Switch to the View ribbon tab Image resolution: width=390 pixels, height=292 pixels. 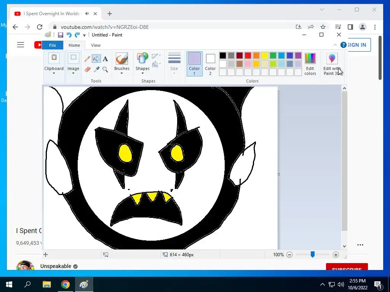pyautogui.click(x=96, y=45)
